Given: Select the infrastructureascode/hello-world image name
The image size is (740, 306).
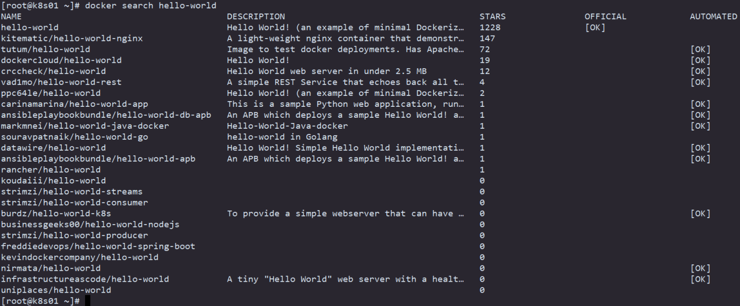Looking at the screenshot, I should (x=85, y=279).
